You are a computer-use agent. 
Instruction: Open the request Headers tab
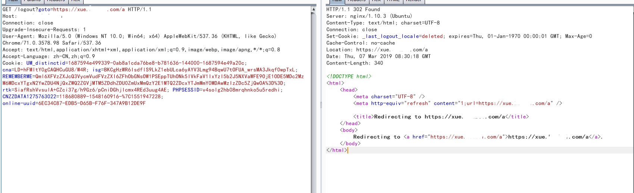pyautogui.click(x=56, y=1)
